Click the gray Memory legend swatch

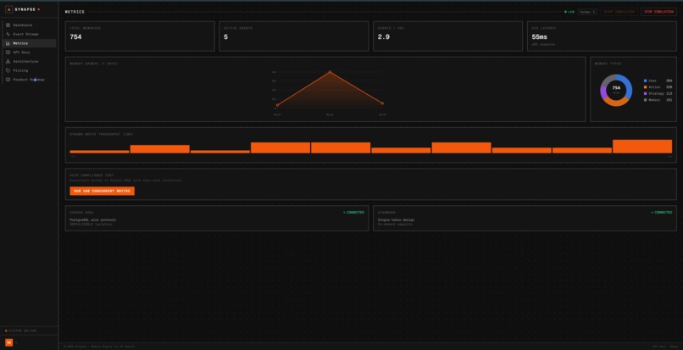645,100
